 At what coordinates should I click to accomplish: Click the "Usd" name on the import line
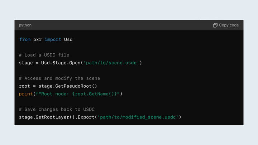[68, 39]
